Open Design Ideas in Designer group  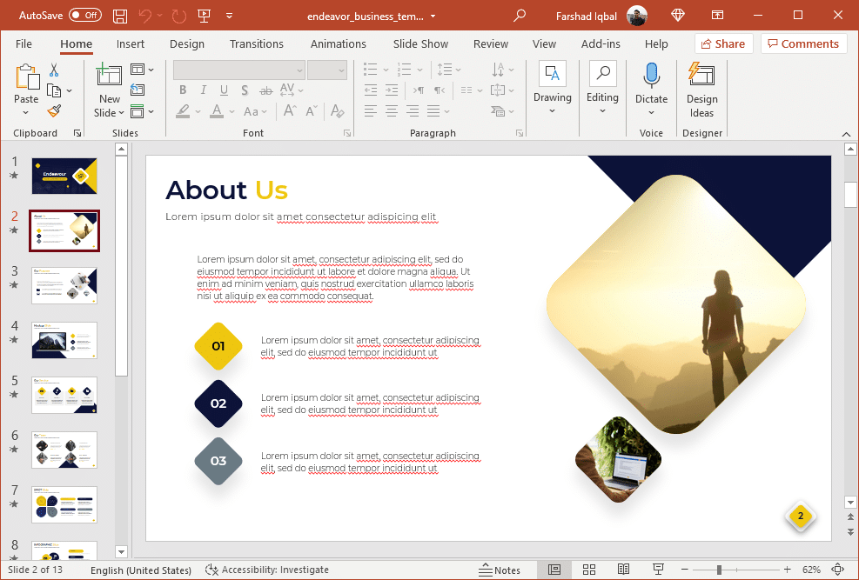701,90
